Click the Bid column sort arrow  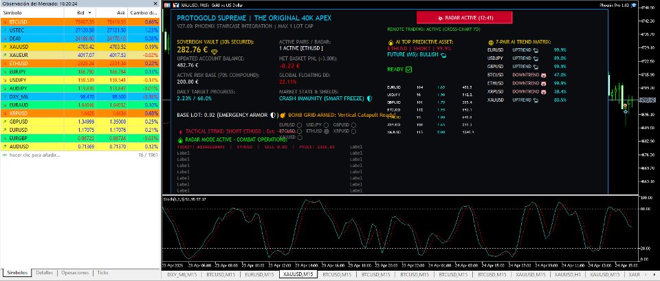click(x=89, y=13)
